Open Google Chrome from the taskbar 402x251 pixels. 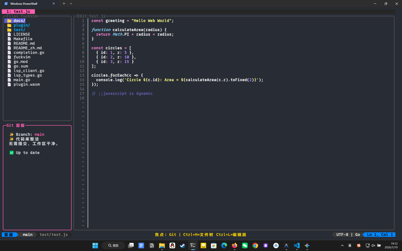255,245
